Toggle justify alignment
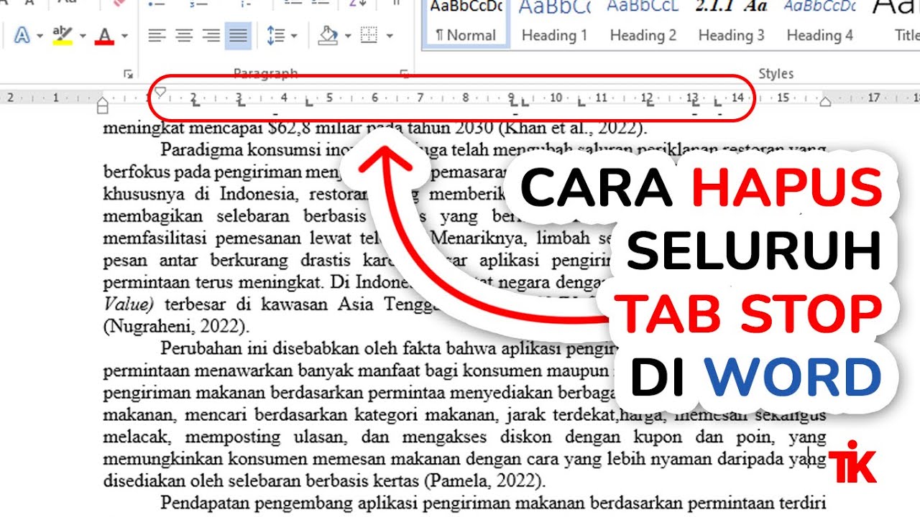920x517 pixels. tap(238, 35)
